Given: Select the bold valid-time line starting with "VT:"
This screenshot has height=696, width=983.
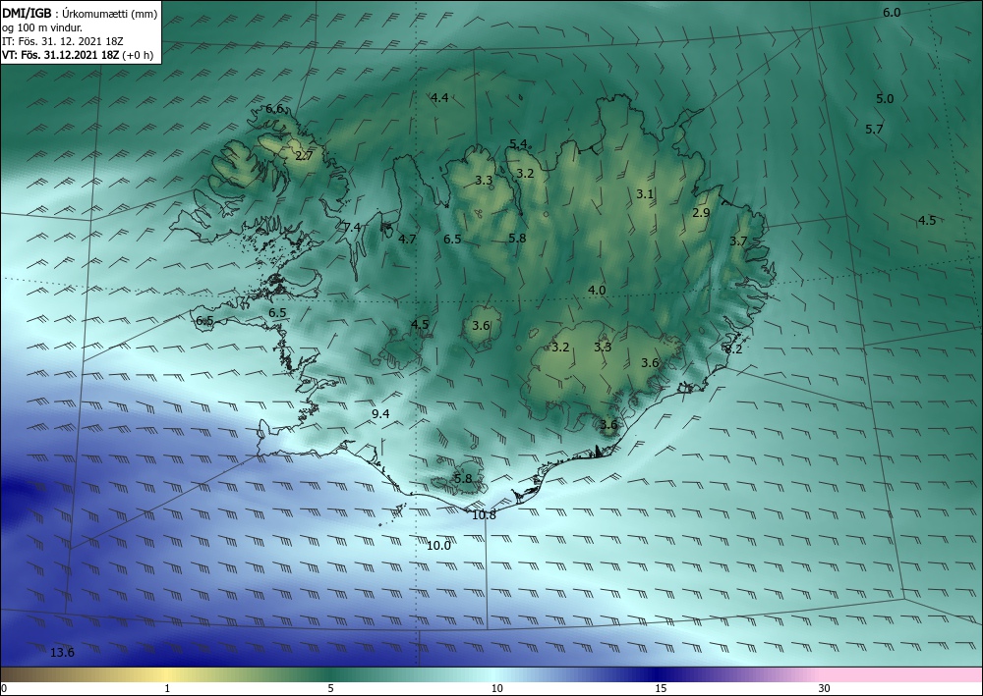Looking at the screenshot, I should (x=78, y=55).
